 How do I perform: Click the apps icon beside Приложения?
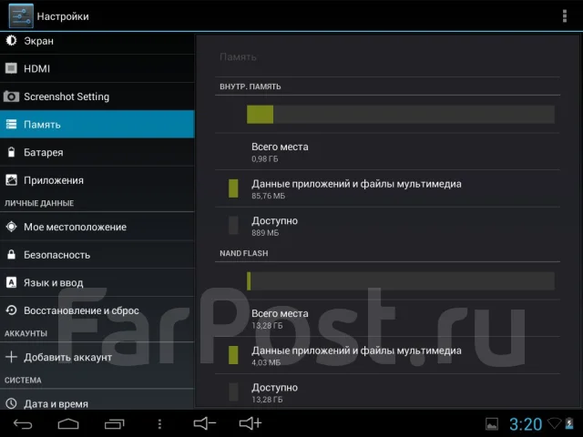pyautogui.click(x=11, y=180)
